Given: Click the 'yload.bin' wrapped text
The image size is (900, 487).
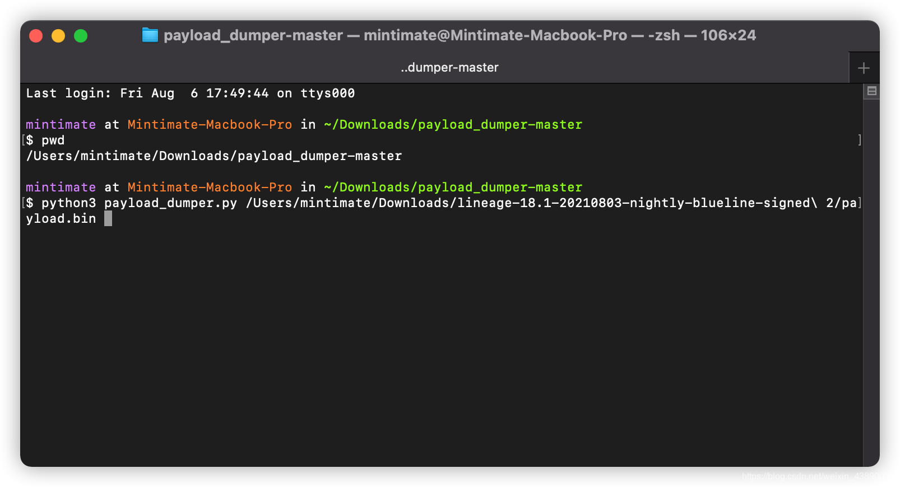Looking at the screenshot, I should [61, 219].
